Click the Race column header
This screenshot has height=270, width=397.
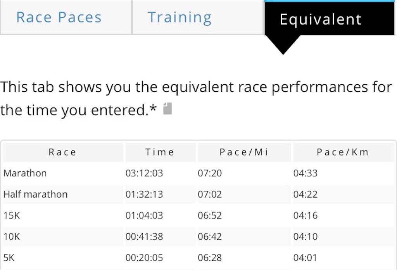tap(63, 152)
